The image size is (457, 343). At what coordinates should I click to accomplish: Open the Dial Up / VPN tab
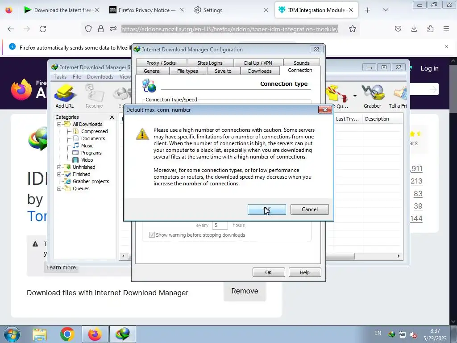pos(258,63)
